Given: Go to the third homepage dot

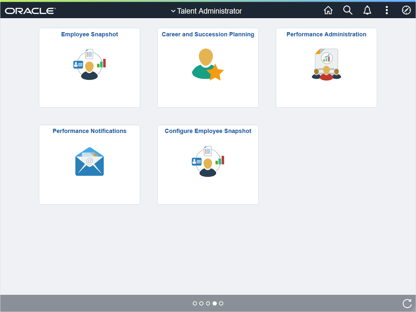Looking at the screenshot, I should point(208,304).
